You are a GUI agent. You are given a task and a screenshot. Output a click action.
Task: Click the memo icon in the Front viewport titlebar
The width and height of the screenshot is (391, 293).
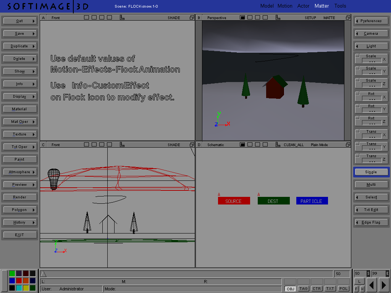122,17
